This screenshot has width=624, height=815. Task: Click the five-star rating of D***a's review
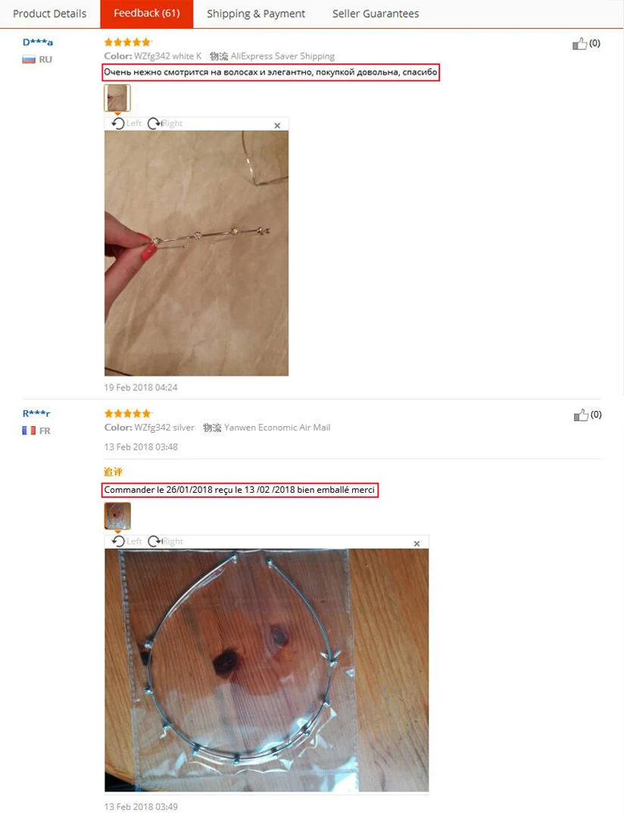click(128, 42)
